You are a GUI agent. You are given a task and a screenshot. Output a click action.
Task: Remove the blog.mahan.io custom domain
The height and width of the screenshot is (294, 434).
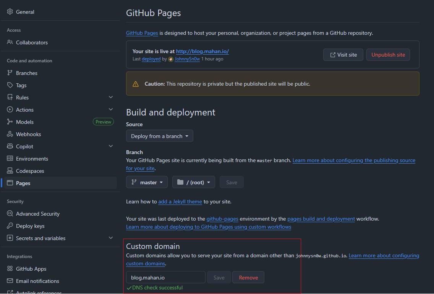click(248, 278)
